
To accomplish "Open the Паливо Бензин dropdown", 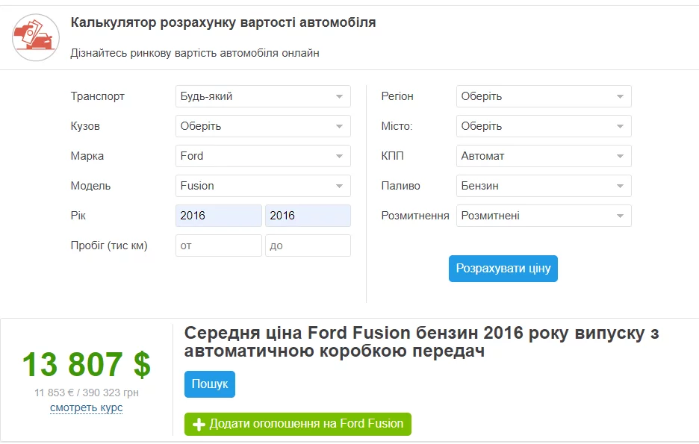I will tap(544, 186).
